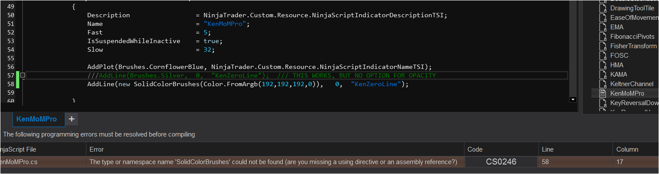This screenshot has width=659, height=174.
Task: Click line number 56 in the gutter
Action: coord(11,67)
